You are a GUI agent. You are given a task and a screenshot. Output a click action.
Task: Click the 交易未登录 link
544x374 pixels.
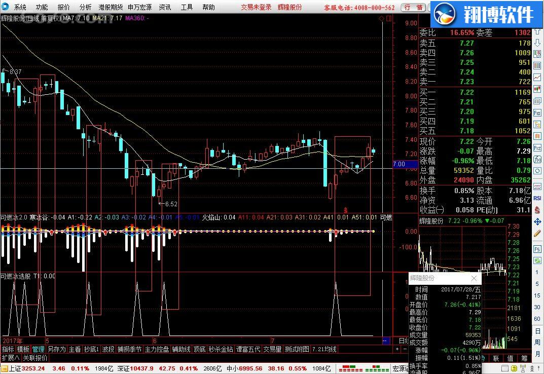point(256,7)
